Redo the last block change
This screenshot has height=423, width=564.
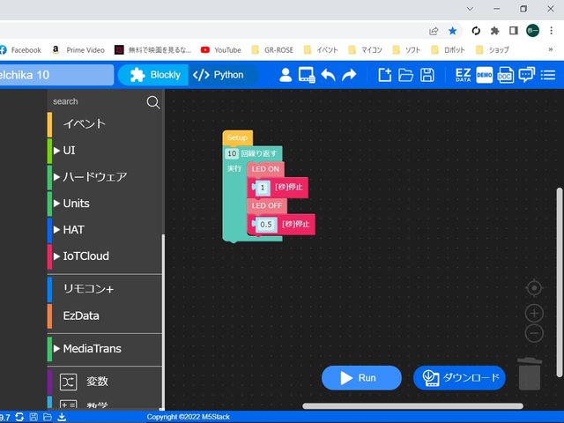(x=349, y=75)
